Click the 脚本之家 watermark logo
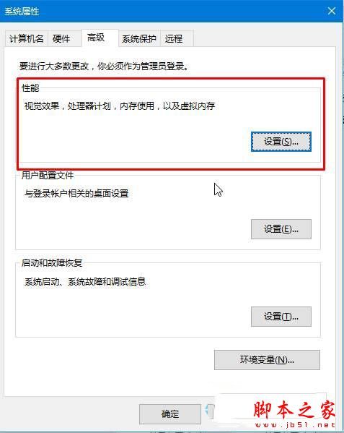 (x=294, y=413)
